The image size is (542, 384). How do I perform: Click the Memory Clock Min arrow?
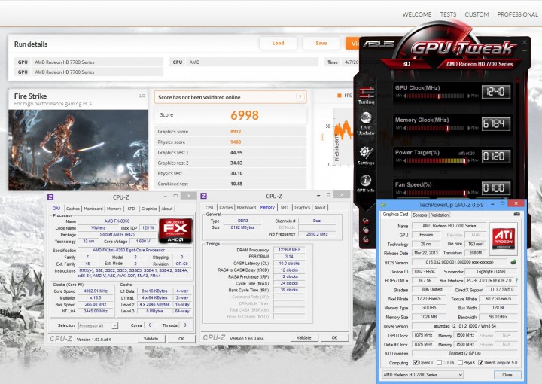point(405,128)
